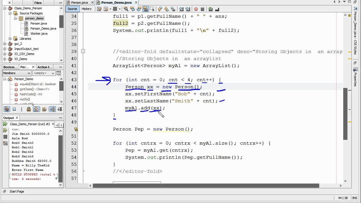Image resolution: width=361 pixels, height=203 pixels.
Task: Toggle Show Inherited Members filter
Action: click(x=7, y=109)
